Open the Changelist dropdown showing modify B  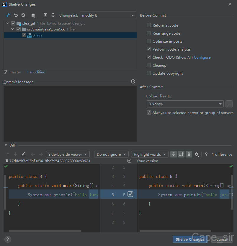coord(108,15)
